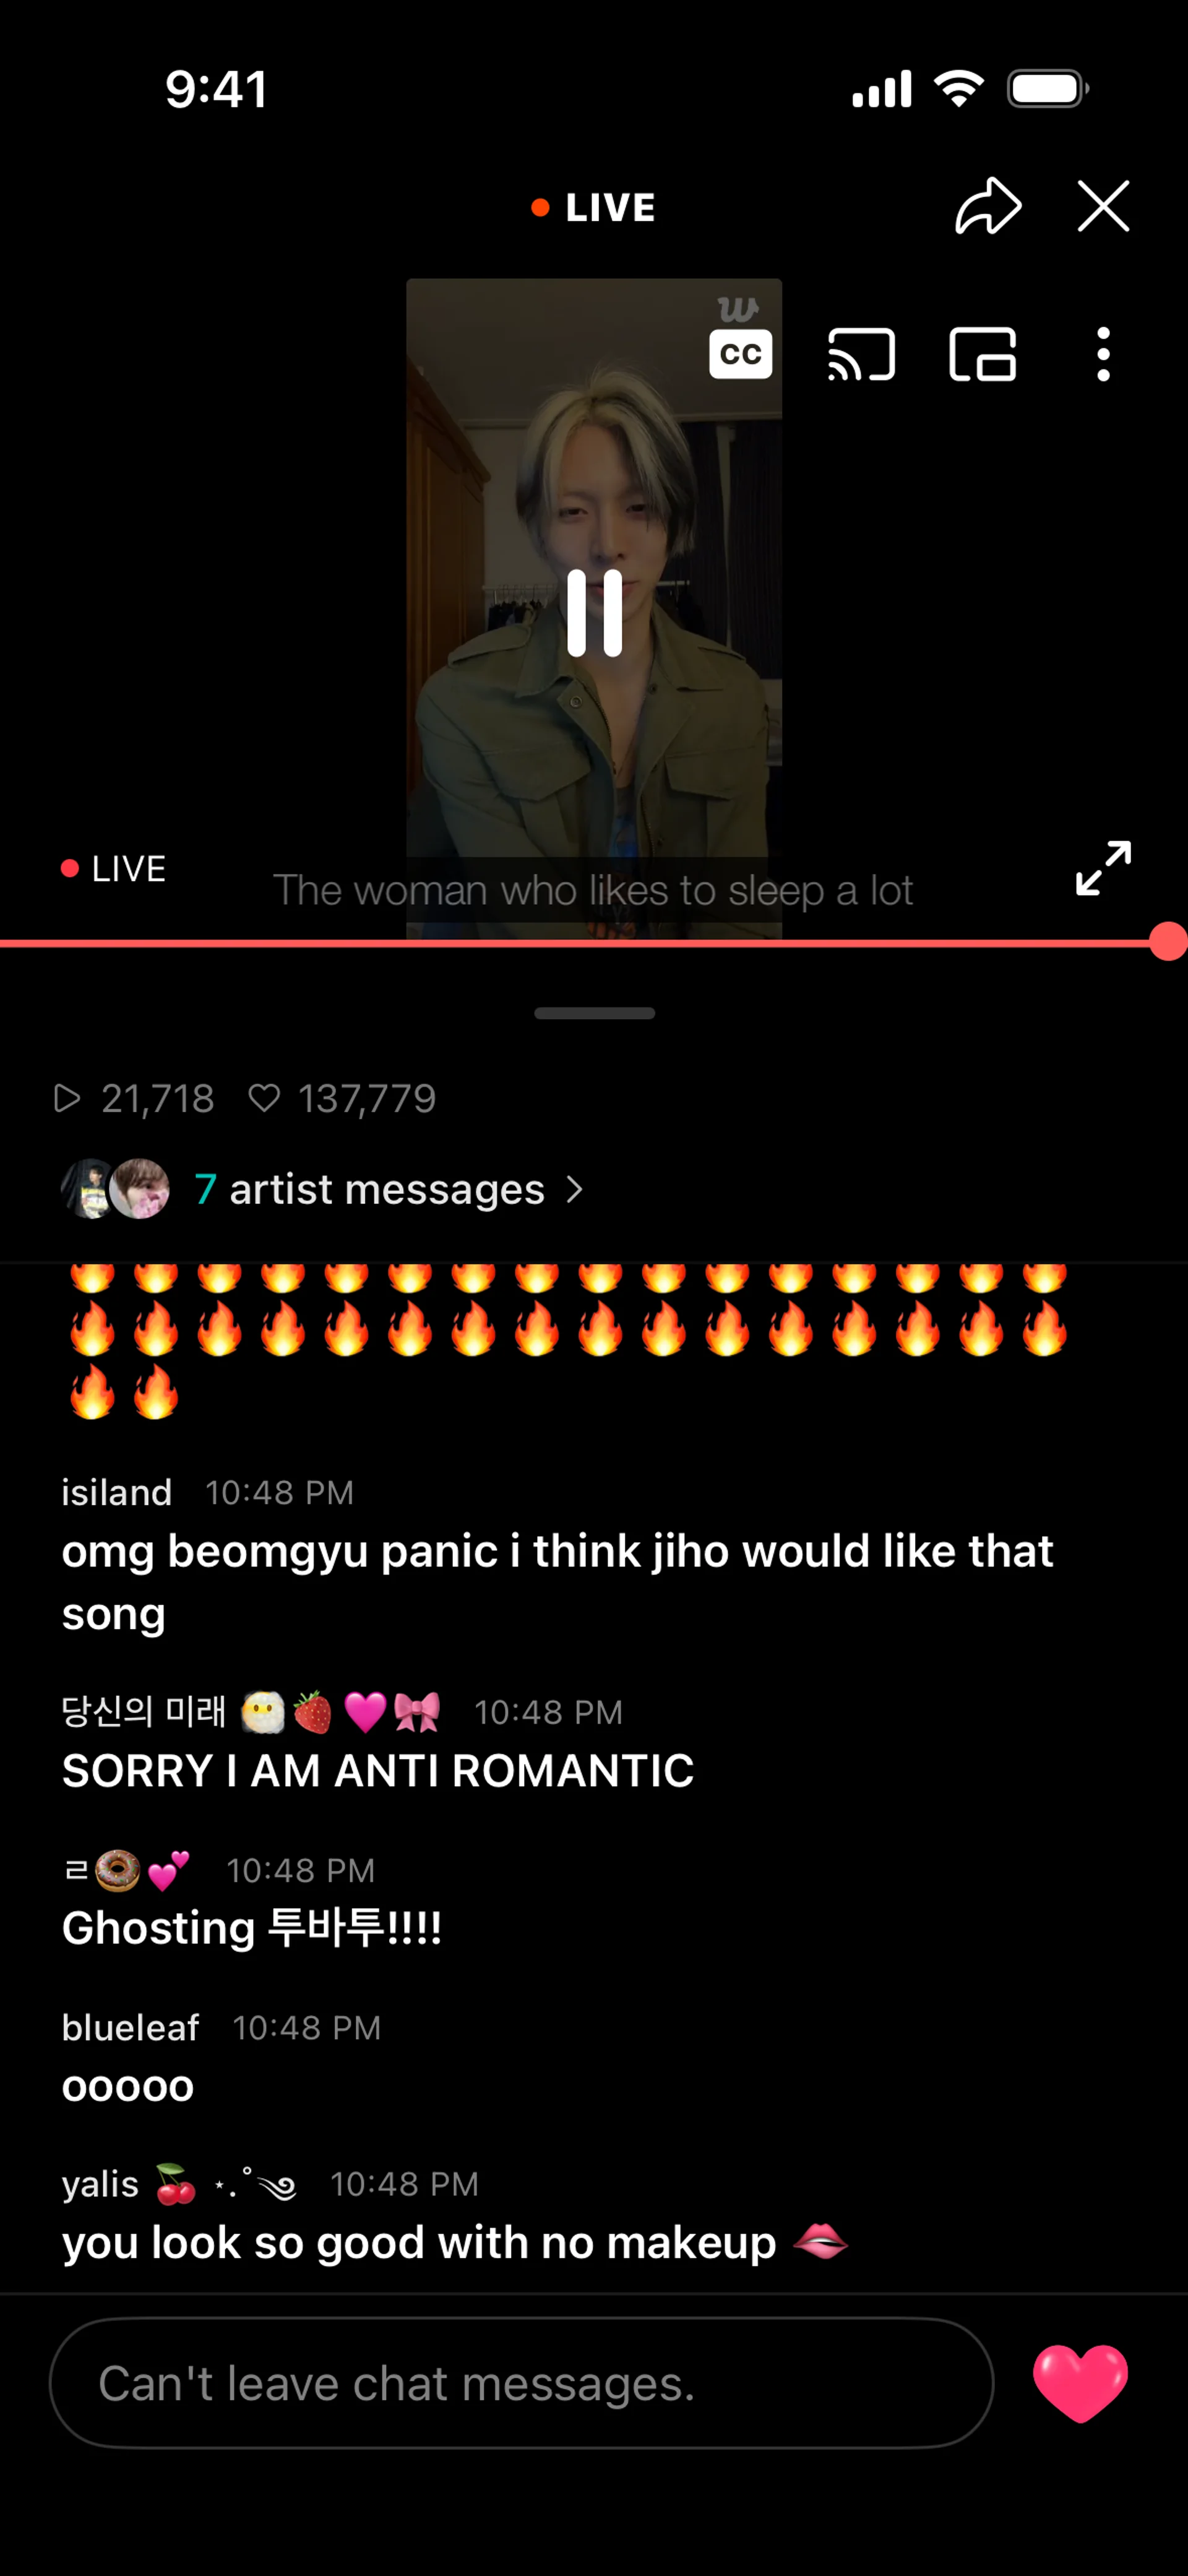Viewport: 1188px width, 2576px height.
Task: Enable picture-in-picture mode icon
Action: [x=982, y=354]
